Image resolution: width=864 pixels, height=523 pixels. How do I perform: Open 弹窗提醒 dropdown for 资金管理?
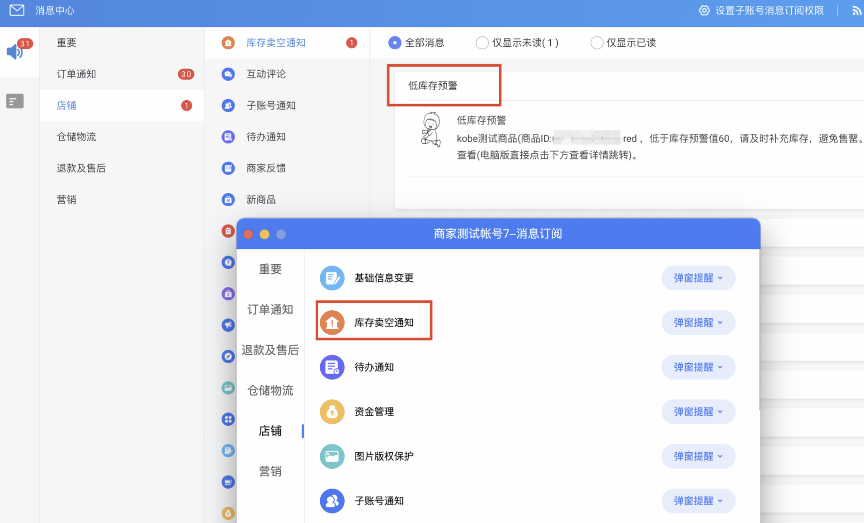[x=698, y=412]
